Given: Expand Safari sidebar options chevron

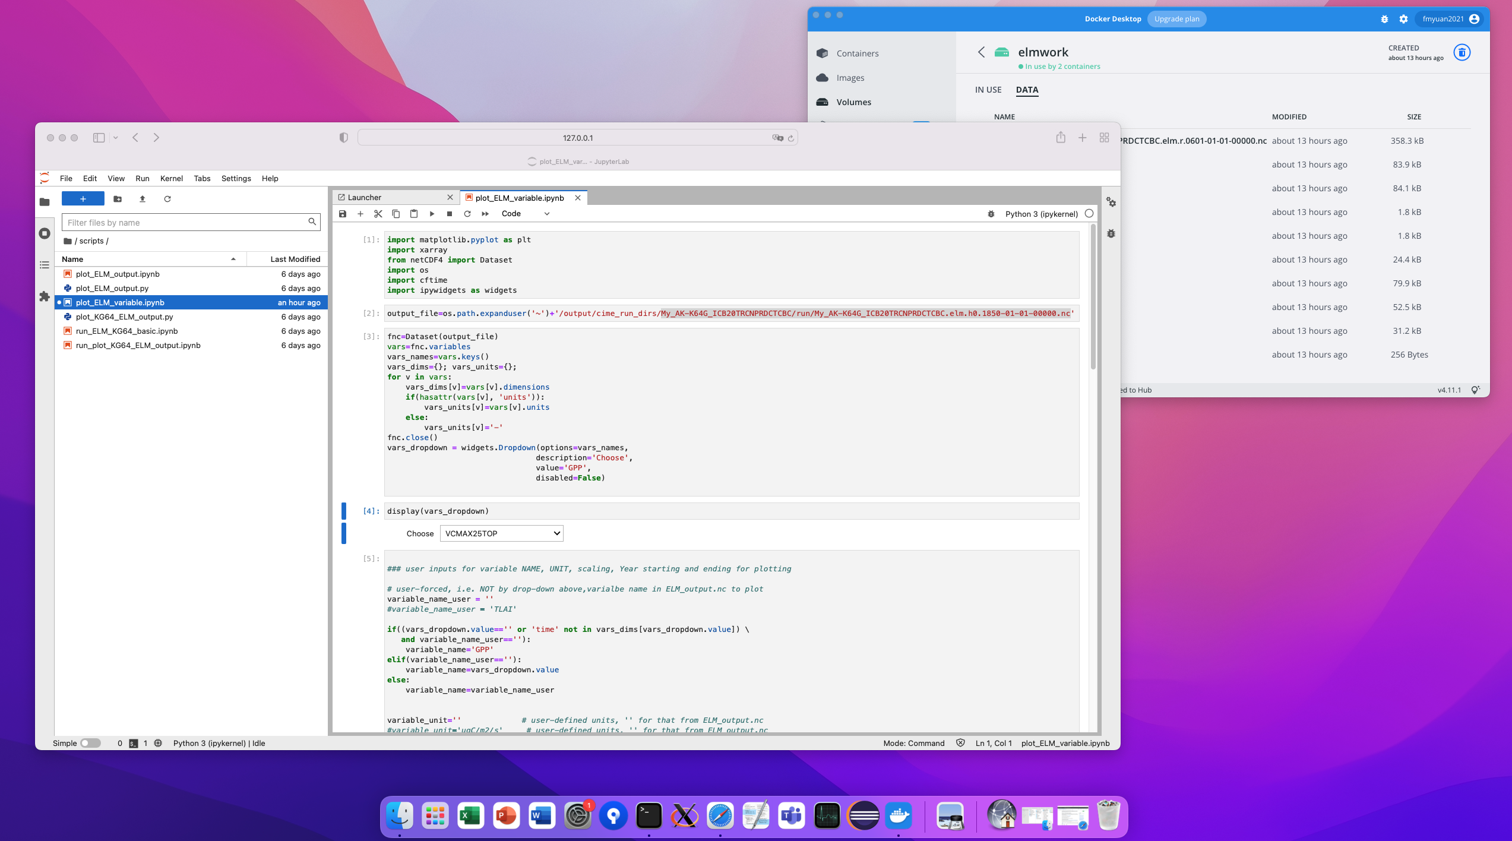Looking at the screenshot, I should click(x=116, y=138).
